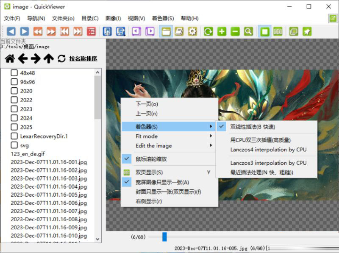This screenshot has width=339, height=253.
Task: Open the 导航(N) menu
Action: point(36,18)
